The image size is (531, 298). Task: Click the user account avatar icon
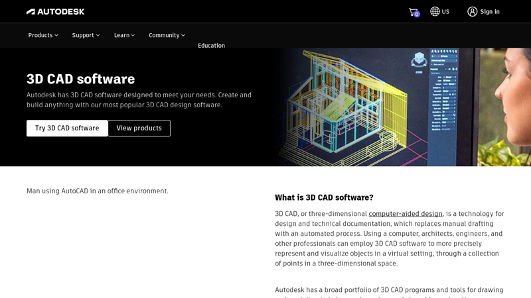coord(472,11)
